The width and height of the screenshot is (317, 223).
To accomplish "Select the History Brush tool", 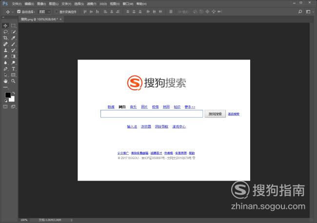I will 13,50.
